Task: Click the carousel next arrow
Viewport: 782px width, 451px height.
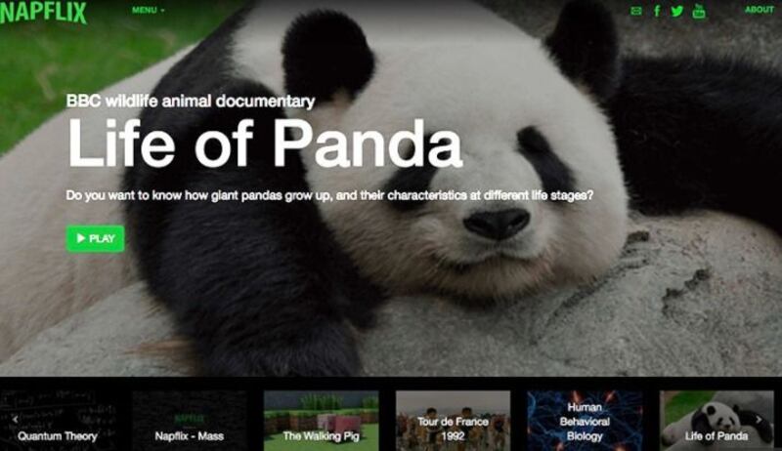Action: point(759,419)
